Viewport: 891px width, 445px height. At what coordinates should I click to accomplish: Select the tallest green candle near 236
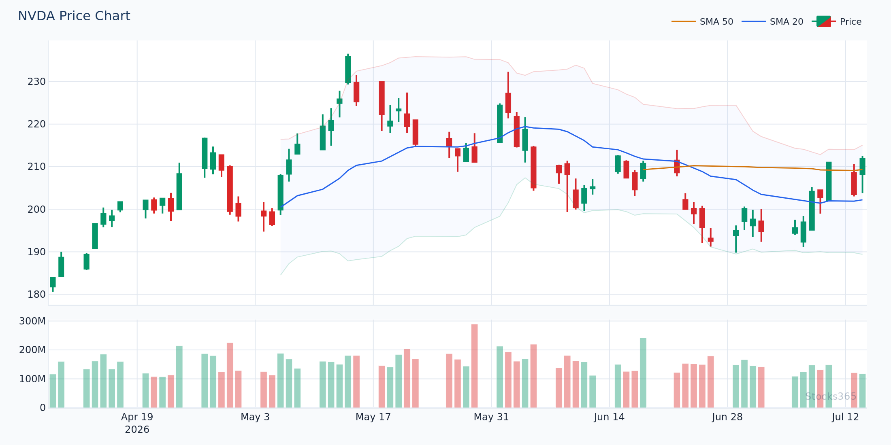click(348, 69)
